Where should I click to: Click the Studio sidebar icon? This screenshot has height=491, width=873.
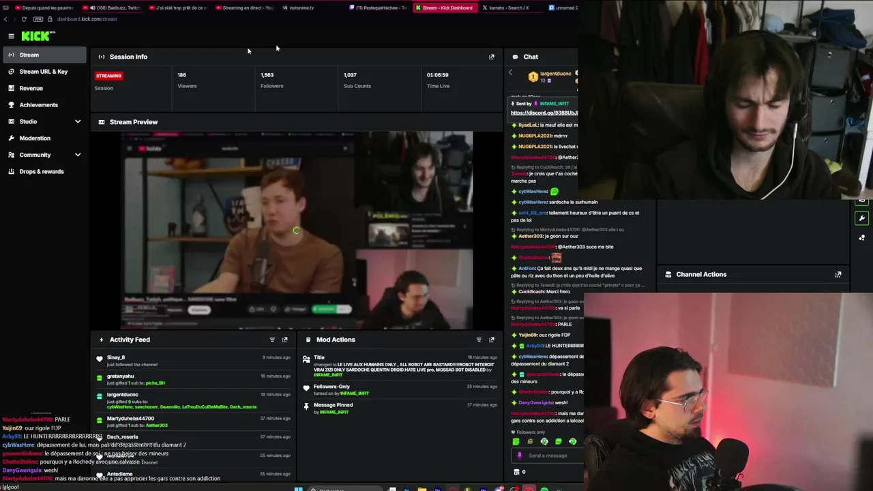(x=12, y=121)
